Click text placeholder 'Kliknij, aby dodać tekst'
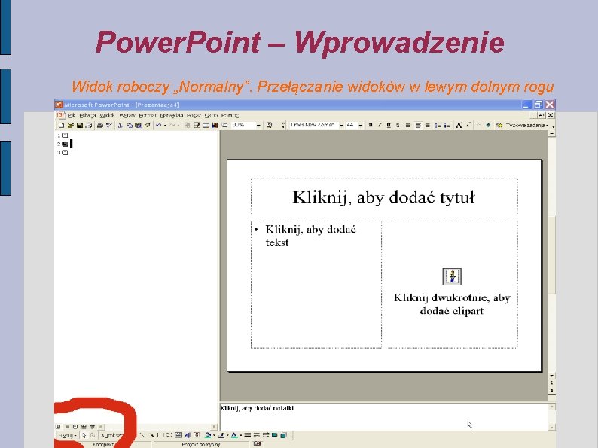 coord(316,284)
